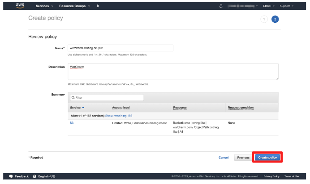Open the account name menu
The image size is (310, 184).
(x=243, y=6)
